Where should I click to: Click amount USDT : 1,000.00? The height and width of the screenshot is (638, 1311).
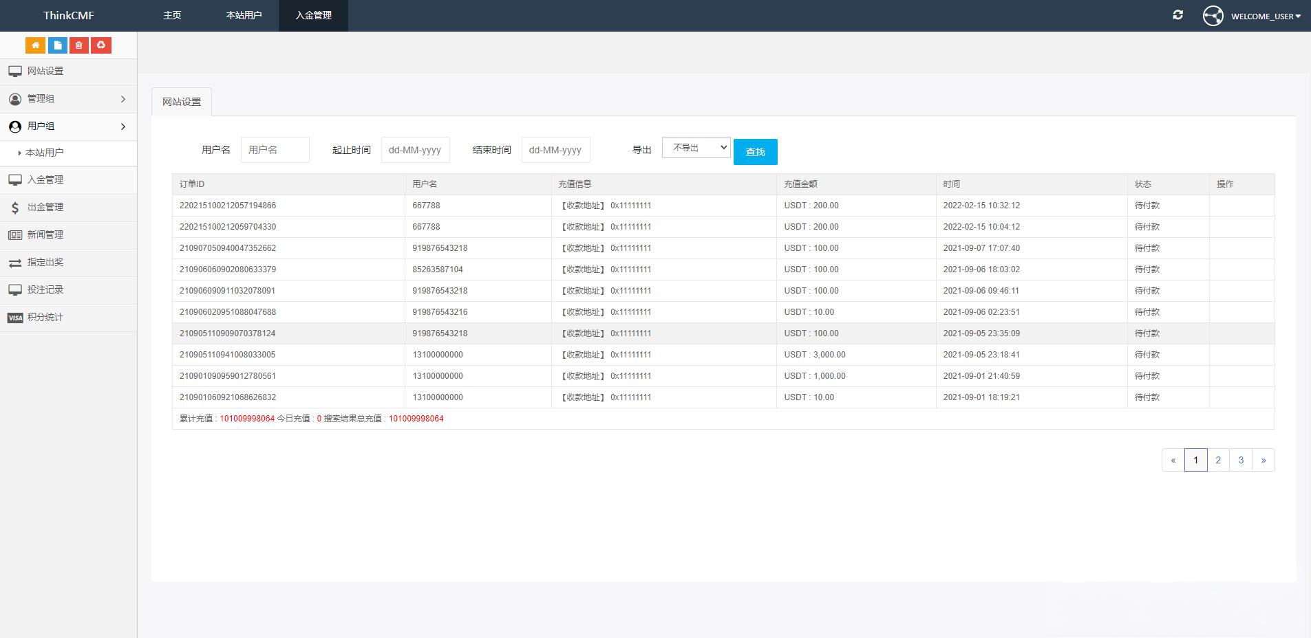pyautogui.click(x=815, y=376)
